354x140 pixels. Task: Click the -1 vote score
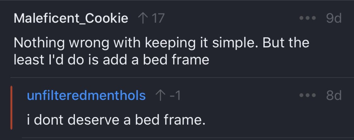tap(174, 95)
